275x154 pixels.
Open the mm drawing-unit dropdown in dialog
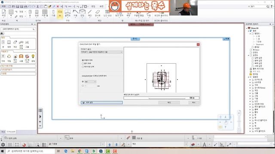tap(90, 82)
